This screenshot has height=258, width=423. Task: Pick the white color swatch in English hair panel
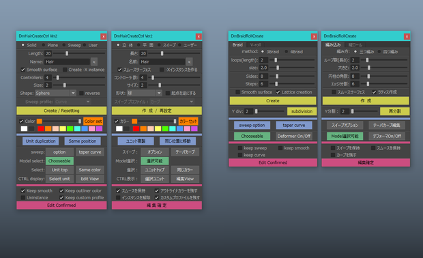(x=24, y=129)
